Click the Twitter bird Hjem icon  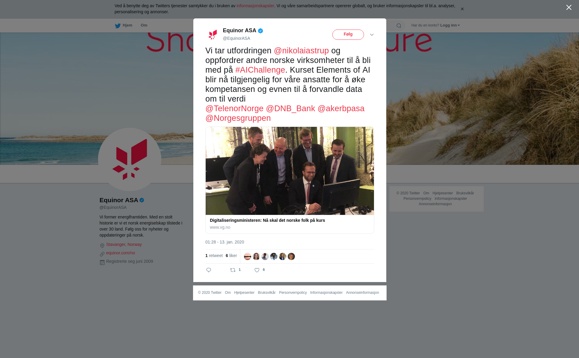coord(118,26)
